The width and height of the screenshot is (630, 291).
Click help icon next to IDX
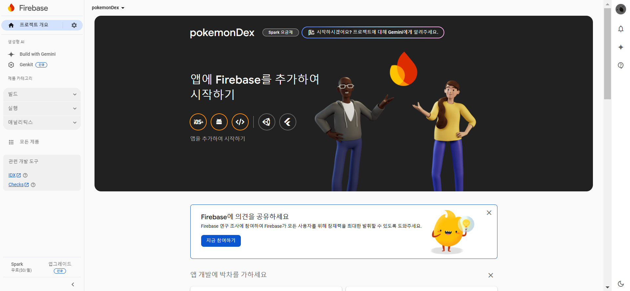coord(25,175)
